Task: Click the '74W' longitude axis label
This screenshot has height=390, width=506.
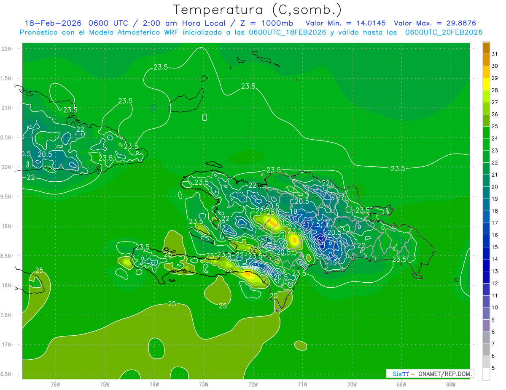Action: 154,385
